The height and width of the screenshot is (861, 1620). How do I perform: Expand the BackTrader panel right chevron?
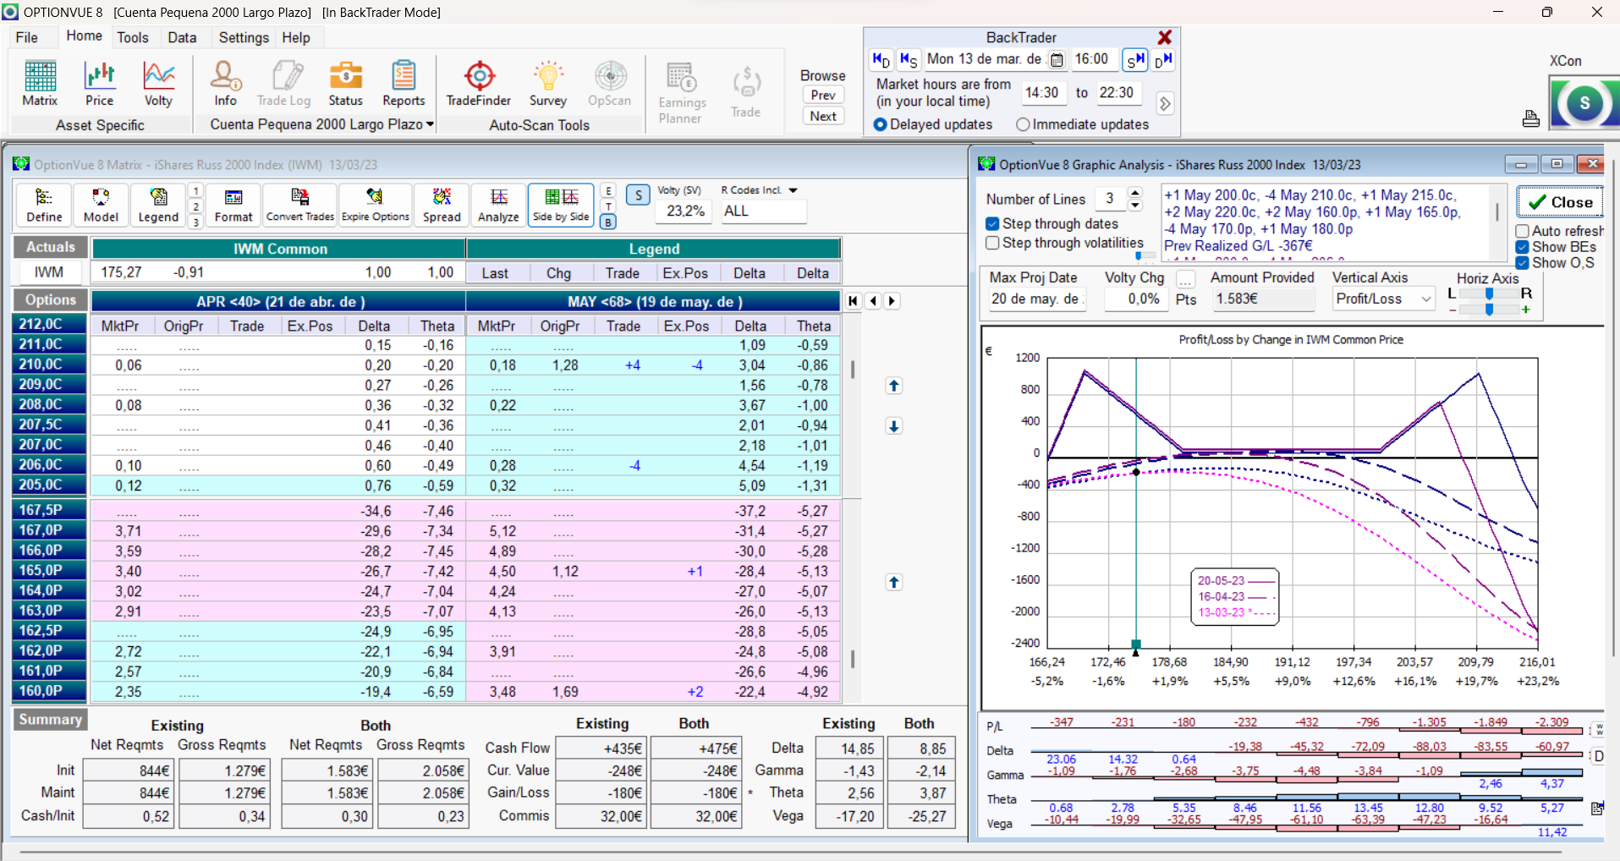1165,103
